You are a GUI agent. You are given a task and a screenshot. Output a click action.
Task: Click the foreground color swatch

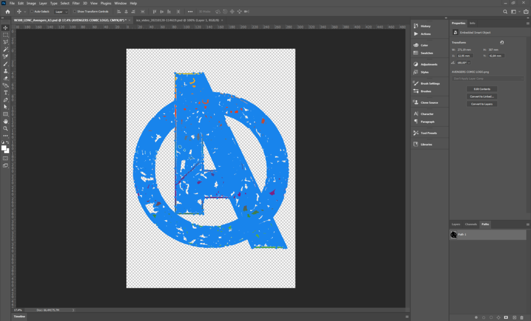pyautogui.click(x=4, y=148)
